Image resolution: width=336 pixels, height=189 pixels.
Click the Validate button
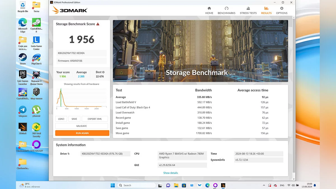point(81,126)
